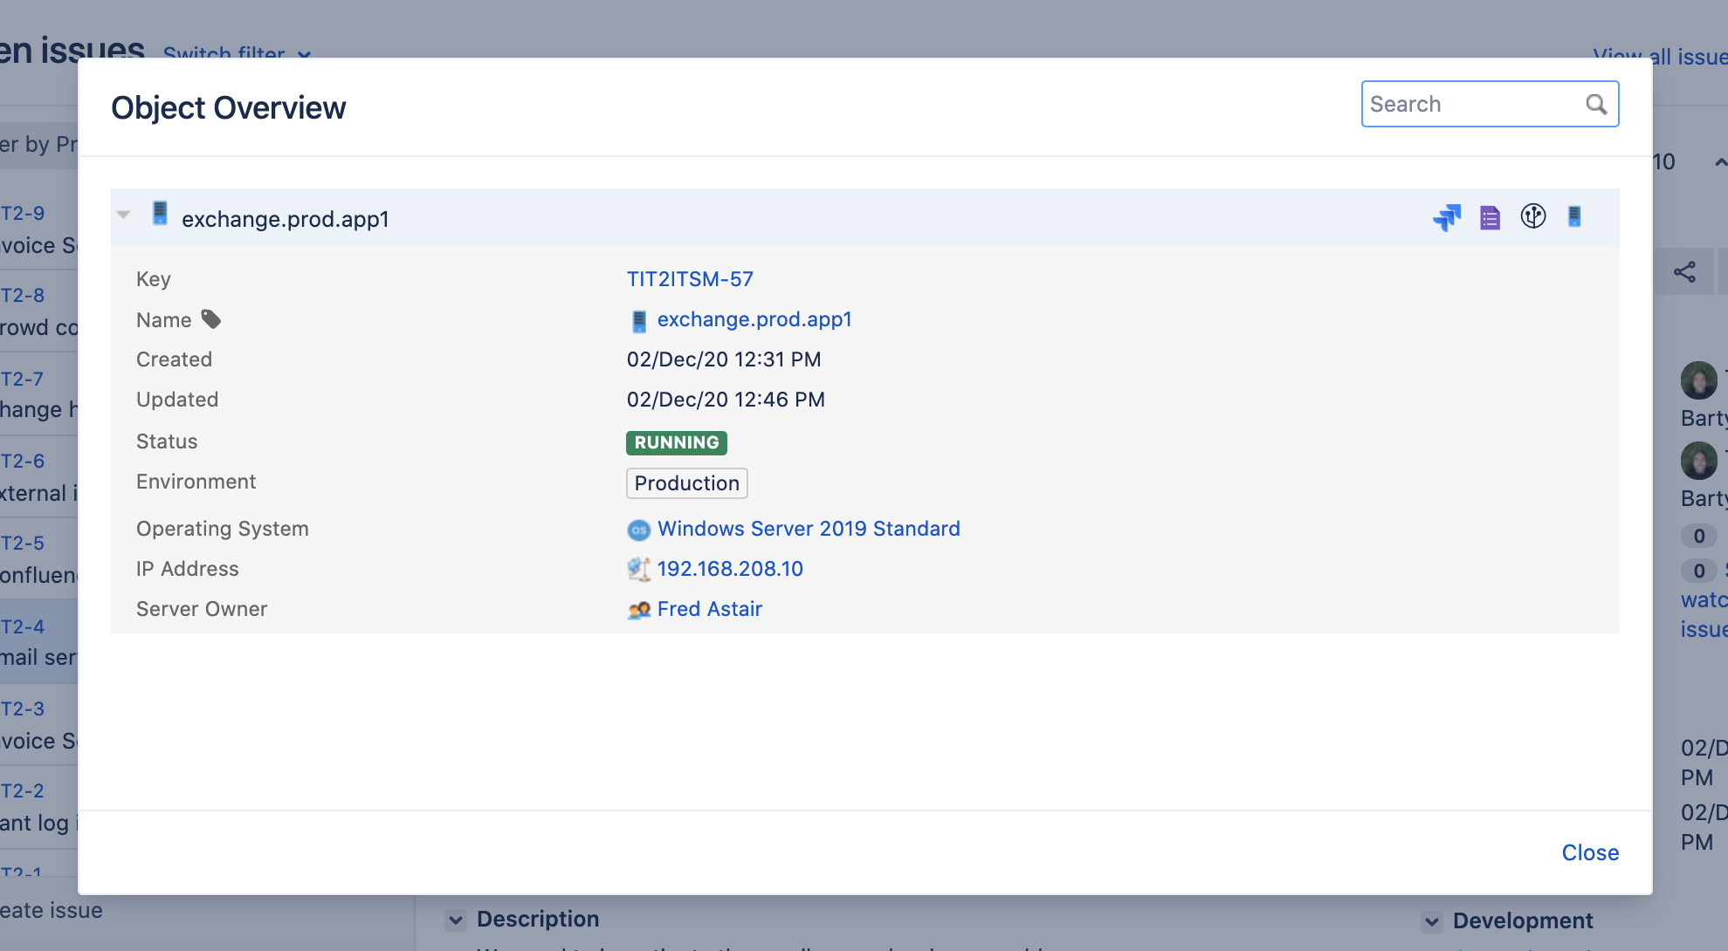Viewport: 1728px width, 951px height.
Task: Toggle the Development section chevron
Action: (1432, 921)
